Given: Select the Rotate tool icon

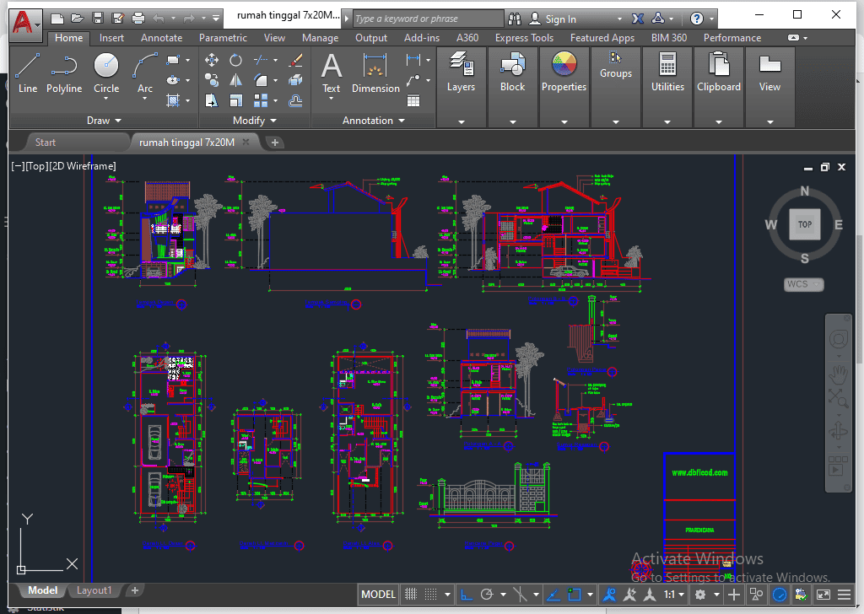Looking at the screenshot, I should pos(236,60).
